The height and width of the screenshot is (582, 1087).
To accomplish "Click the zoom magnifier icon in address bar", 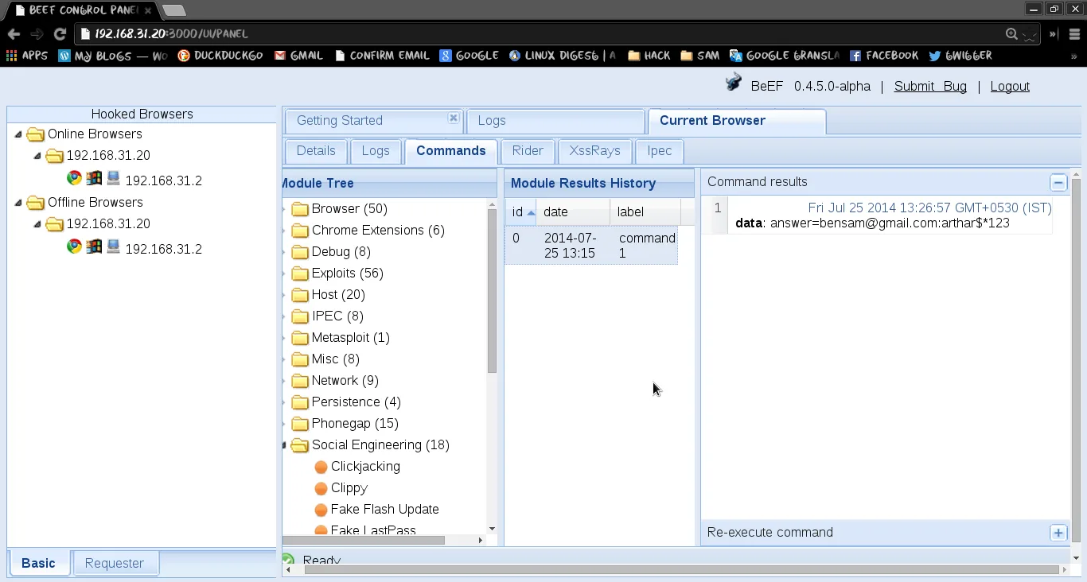I will coord(1011,34).
